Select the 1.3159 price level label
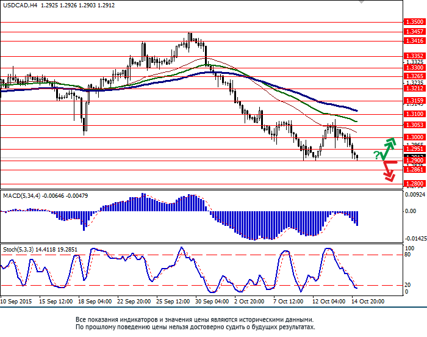Screen dimensions: 427x337 [415, 101]
